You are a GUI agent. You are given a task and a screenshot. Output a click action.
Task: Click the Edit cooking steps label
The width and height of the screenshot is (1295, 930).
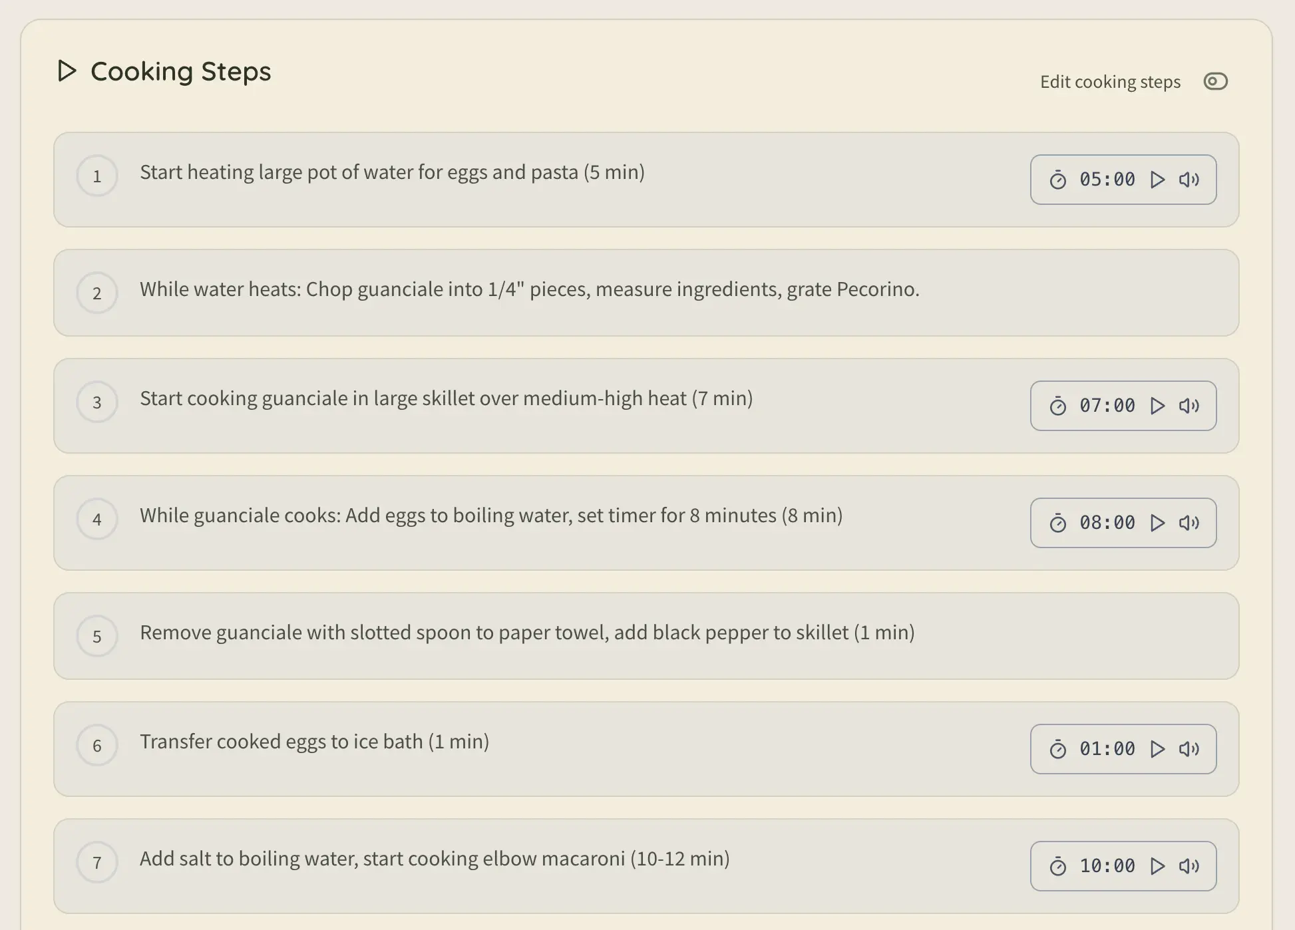[x=1110, y=82]
